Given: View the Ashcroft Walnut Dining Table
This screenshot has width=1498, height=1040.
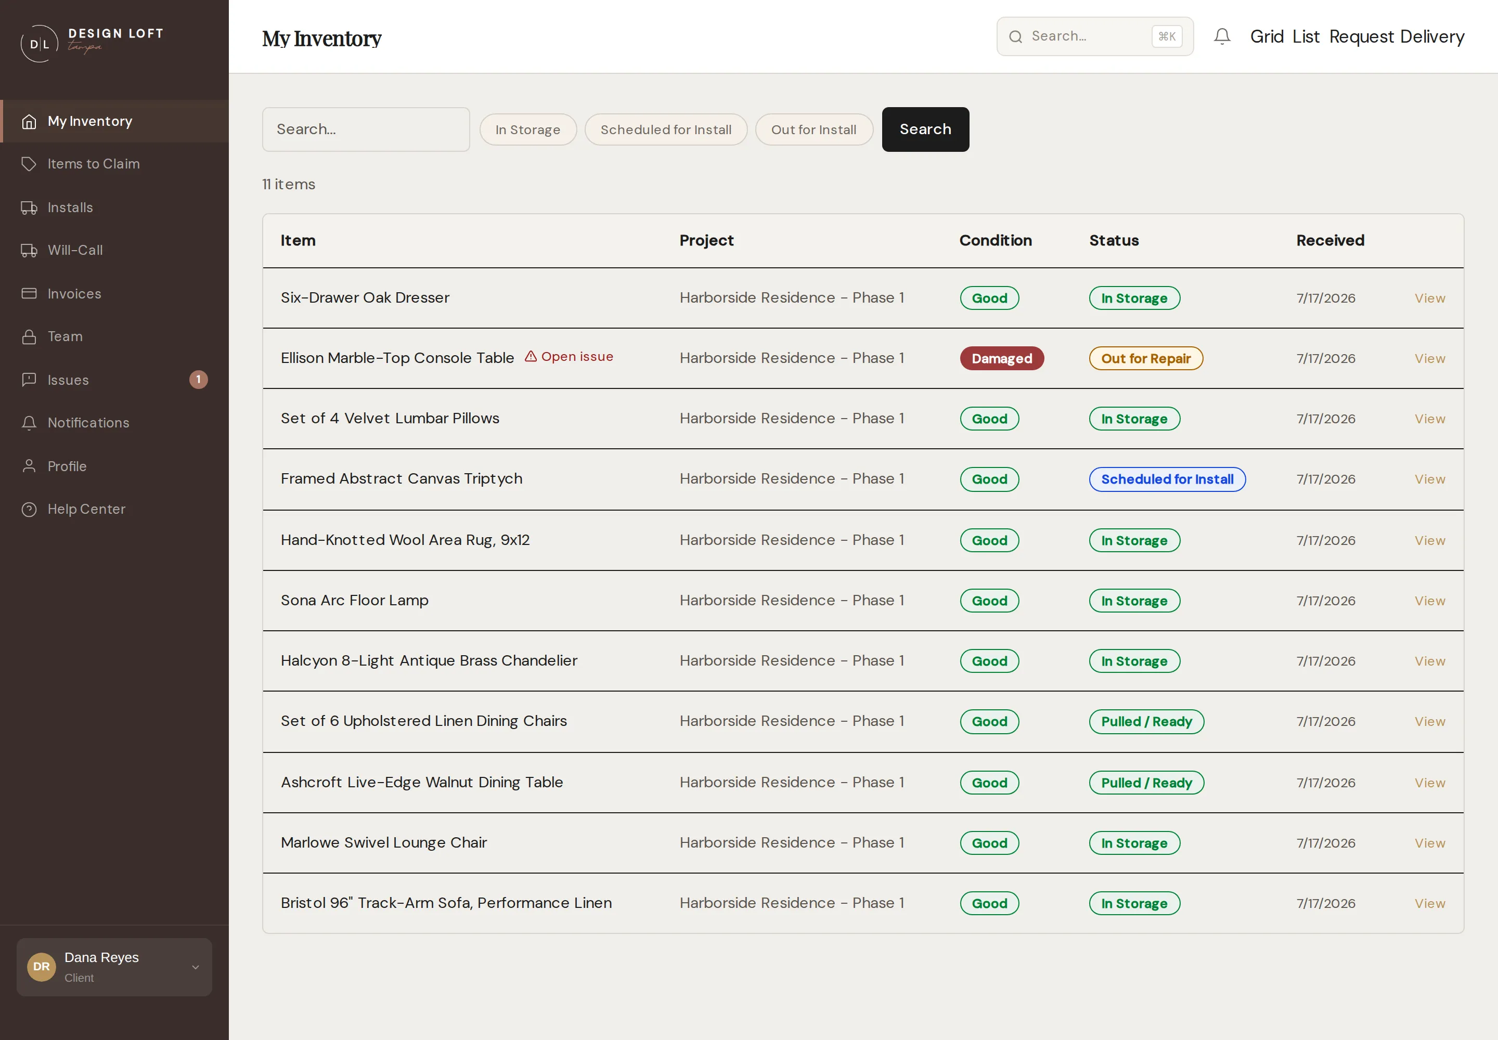Looking at the screenshot, I should coord(1429,783).
